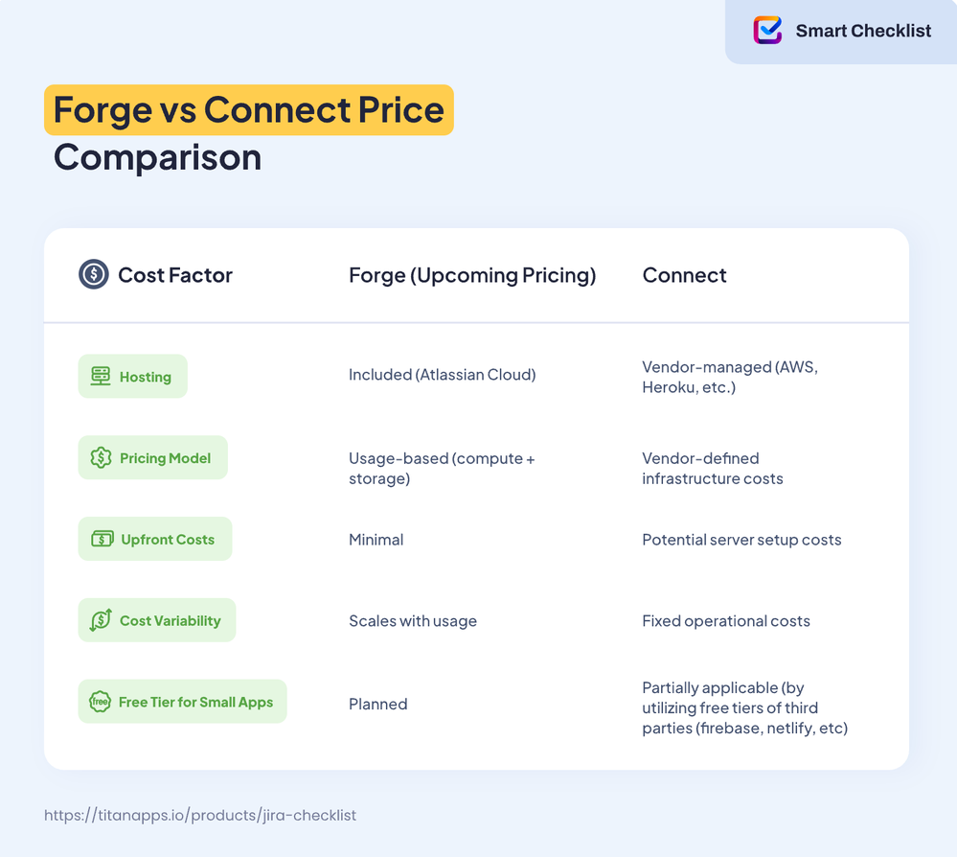Click the Hosting server icon

point(101,377)
